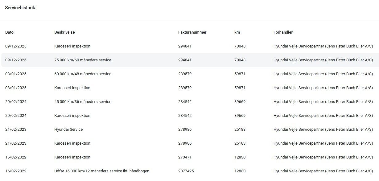Screen dimensions: 379x181
Task: Click Karosseri inspektion dated 09/12/2025
Action: [x=72, y=46]
